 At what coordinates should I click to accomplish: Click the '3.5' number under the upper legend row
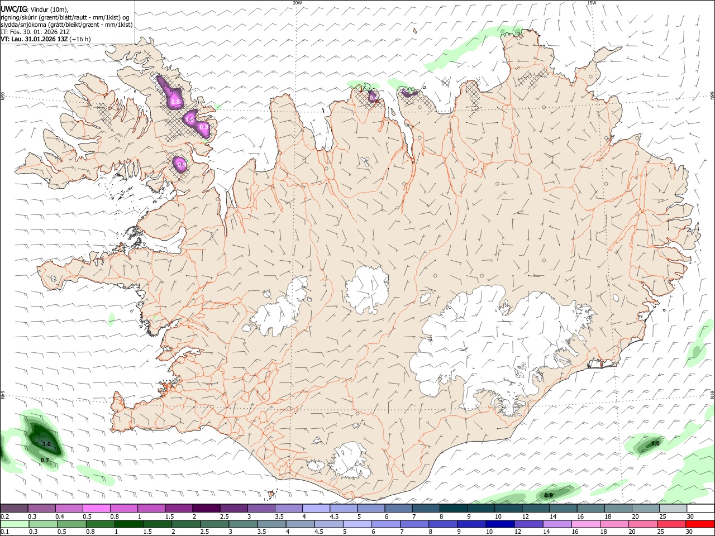(x=280, y=516)
